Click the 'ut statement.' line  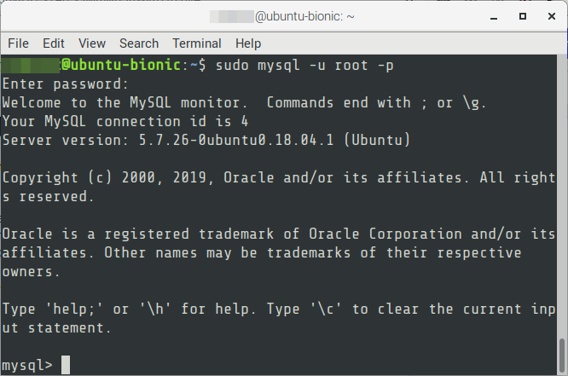(x=56, y=328)
